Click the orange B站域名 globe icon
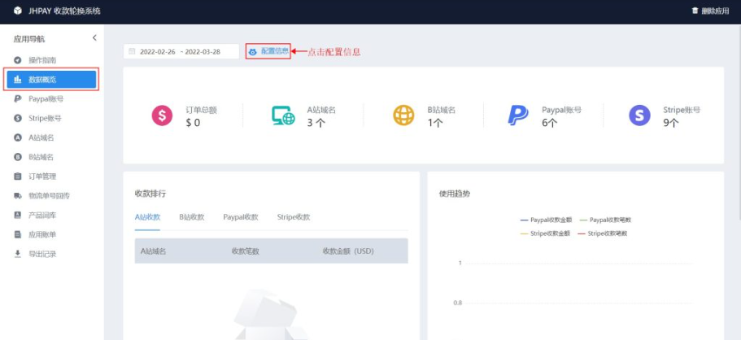Image resolution: width=741 pixels, height=340 pixels. click(403, 116)
